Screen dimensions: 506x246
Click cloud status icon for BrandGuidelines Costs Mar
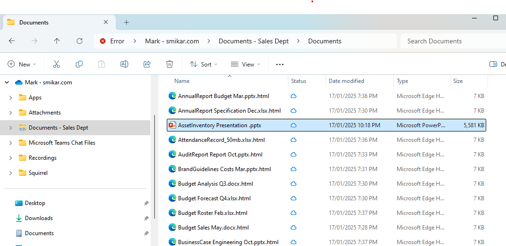[x=294, y=169]
